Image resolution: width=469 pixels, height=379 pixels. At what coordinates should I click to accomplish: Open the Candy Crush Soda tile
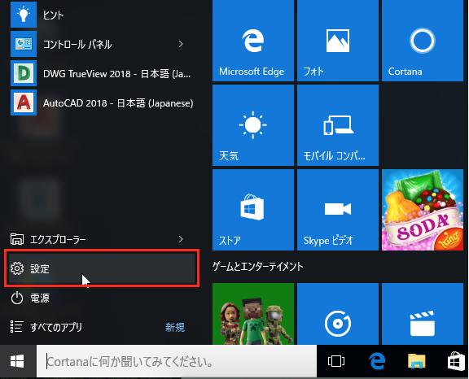click(423, 210)
